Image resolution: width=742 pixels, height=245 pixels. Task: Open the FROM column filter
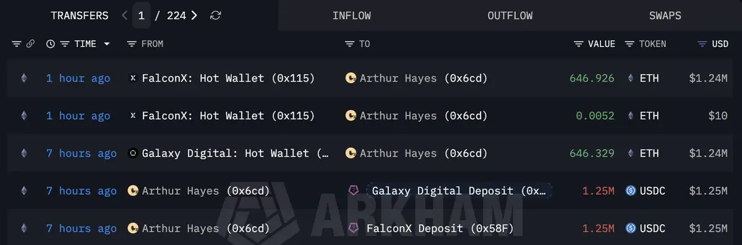[x=131, y=44]
